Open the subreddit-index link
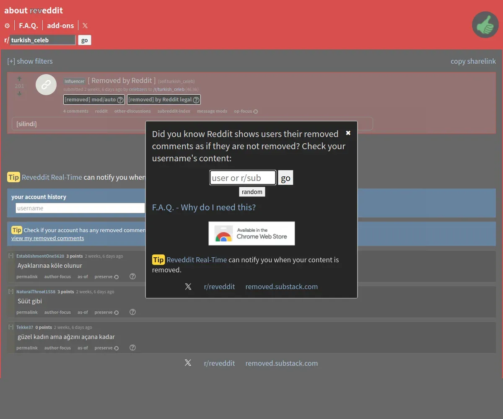503x419 pixels. point(174,111)
